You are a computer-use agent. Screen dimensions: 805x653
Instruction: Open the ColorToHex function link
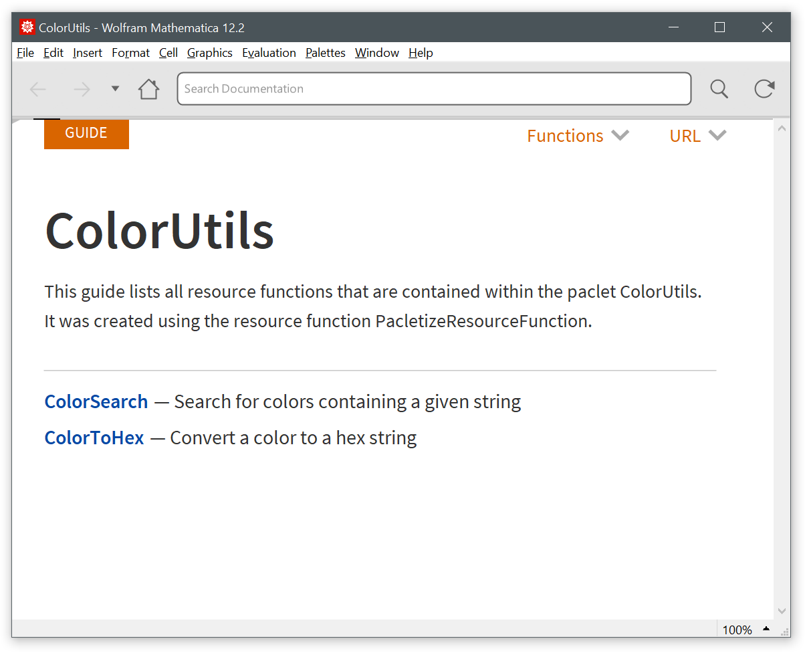pyautogui.click(x=94, y=438)
